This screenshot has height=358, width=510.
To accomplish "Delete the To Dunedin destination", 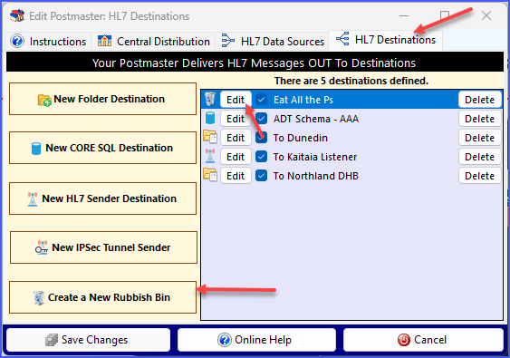I will coord(480,138).
